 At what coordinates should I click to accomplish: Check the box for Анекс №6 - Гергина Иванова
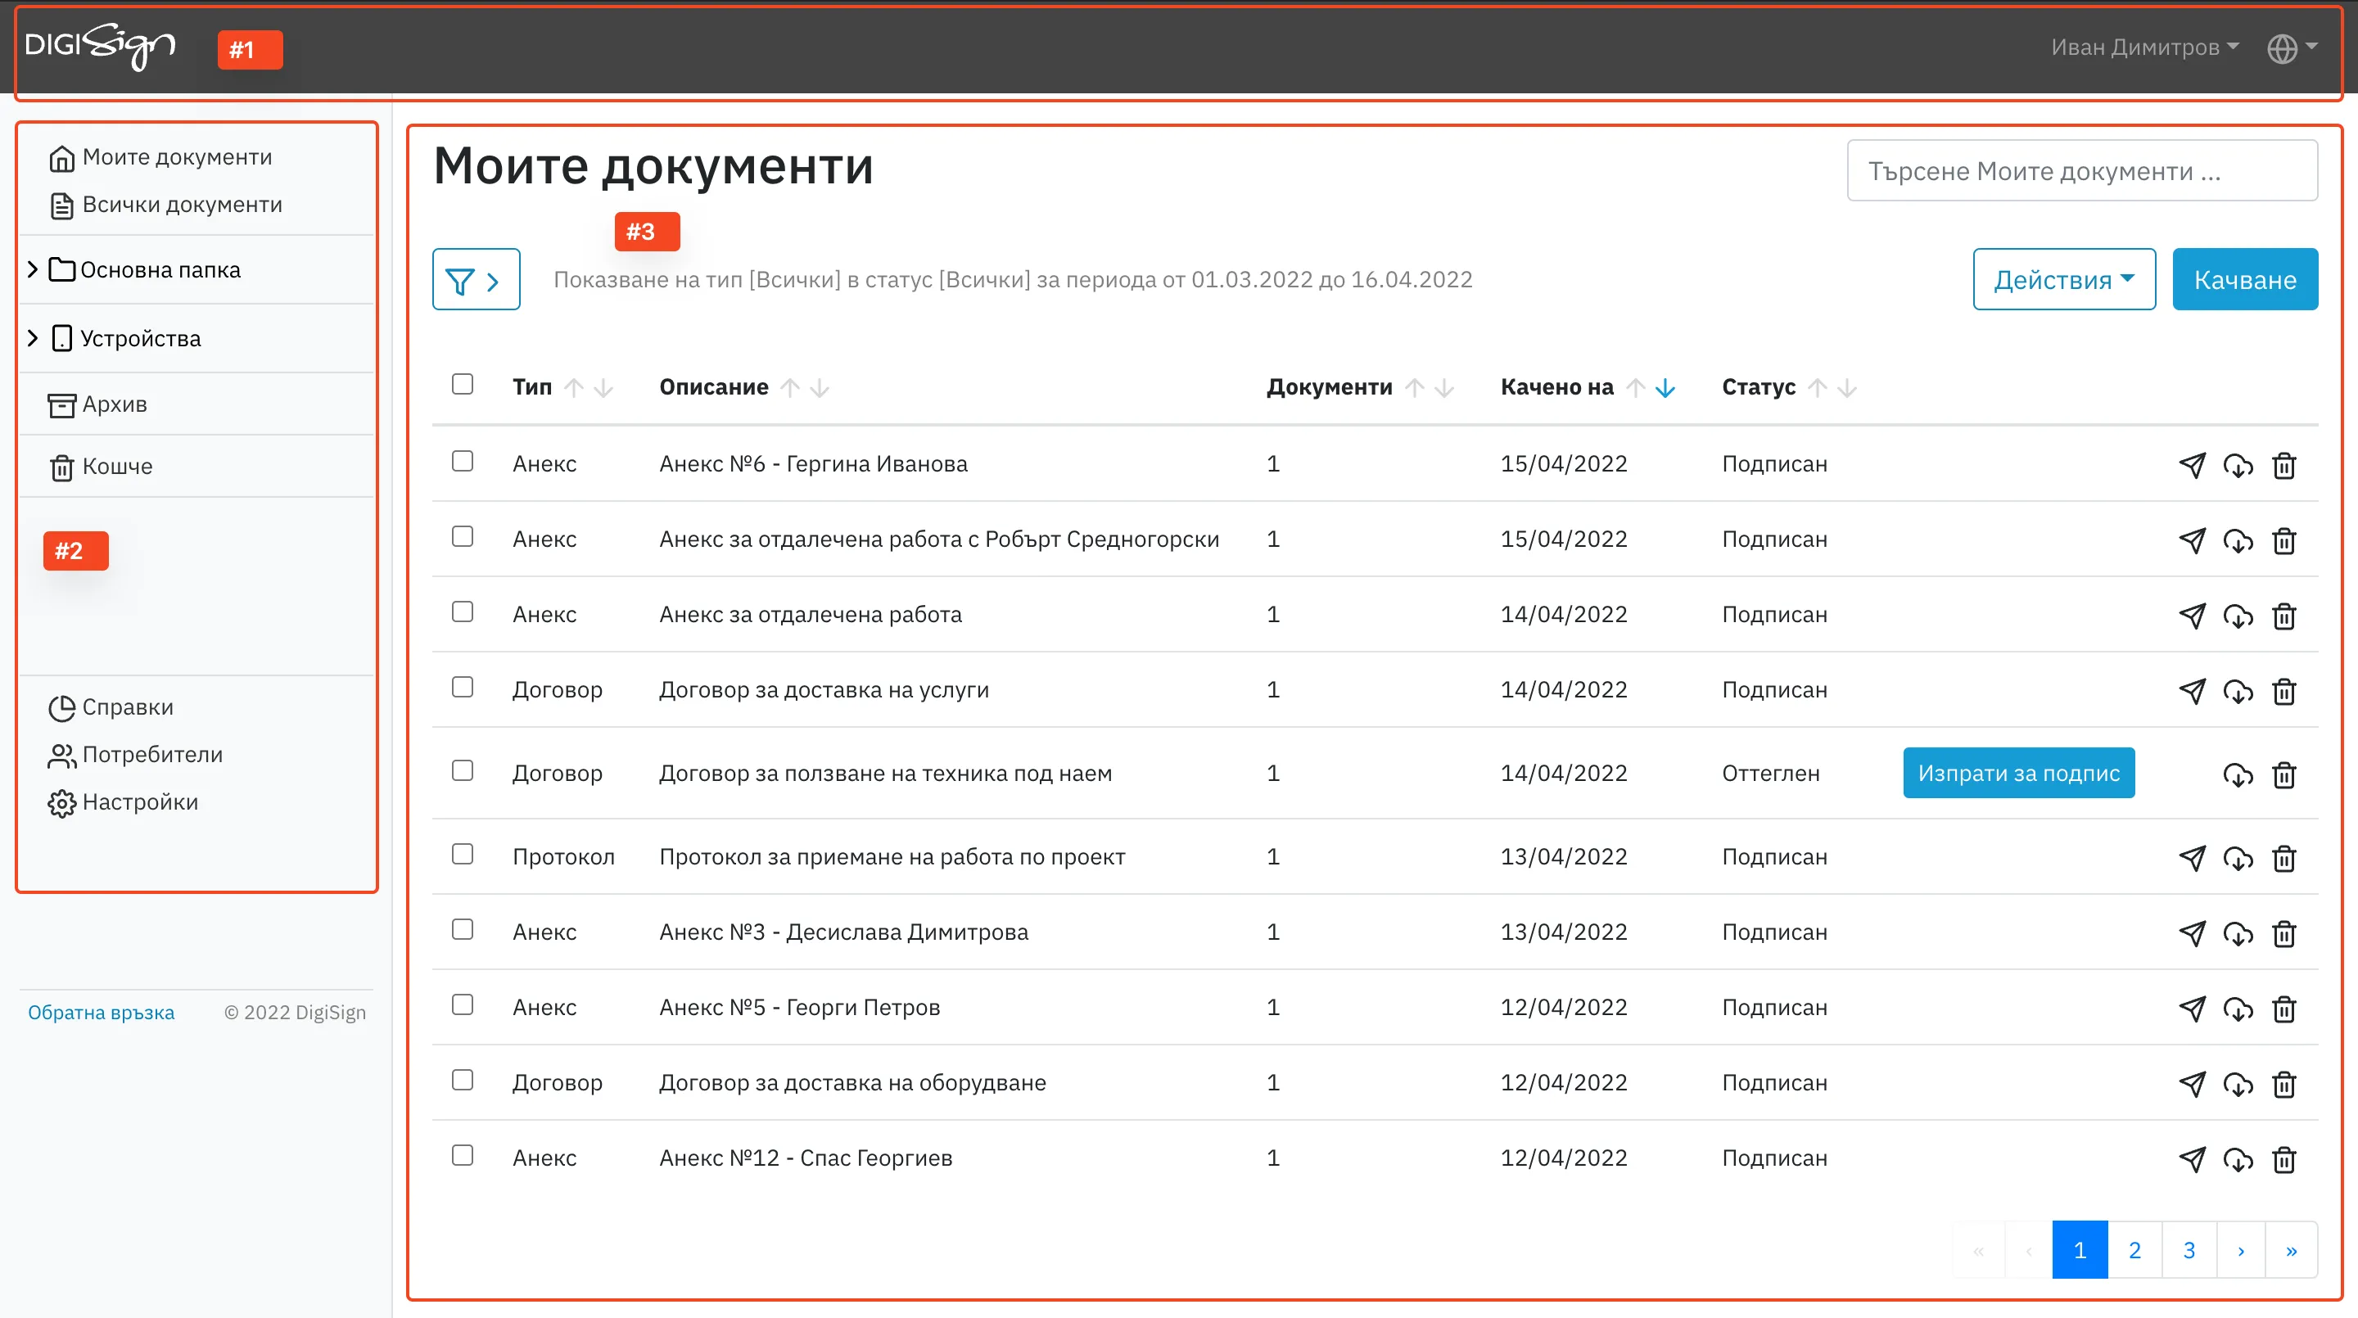click(463, 460)
